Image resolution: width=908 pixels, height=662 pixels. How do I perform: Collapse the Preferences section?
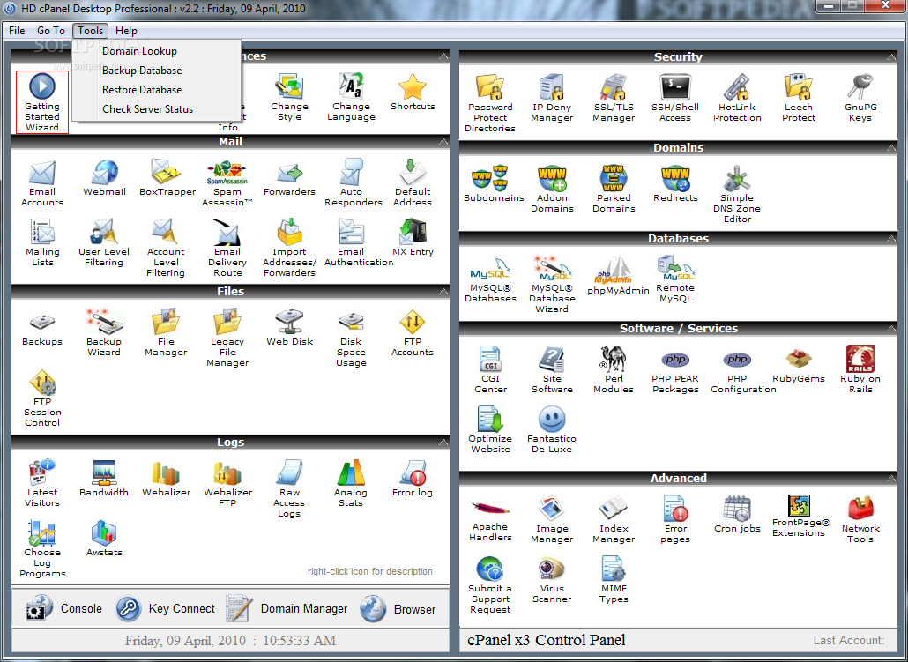pyautogui.click(x=443, y=56)
